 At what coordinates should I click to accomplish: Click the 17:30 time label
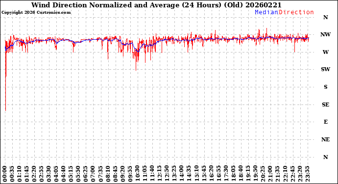pyautogui.click(x=226, y=174)
